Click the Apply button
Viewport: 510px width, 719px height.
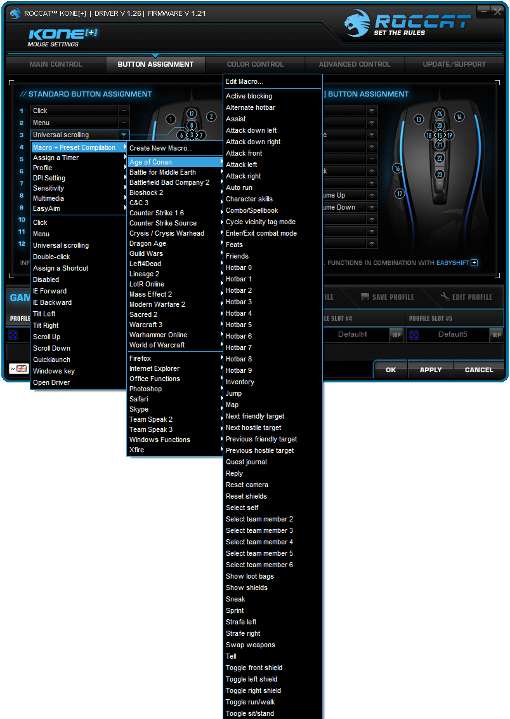click(431, 370)
